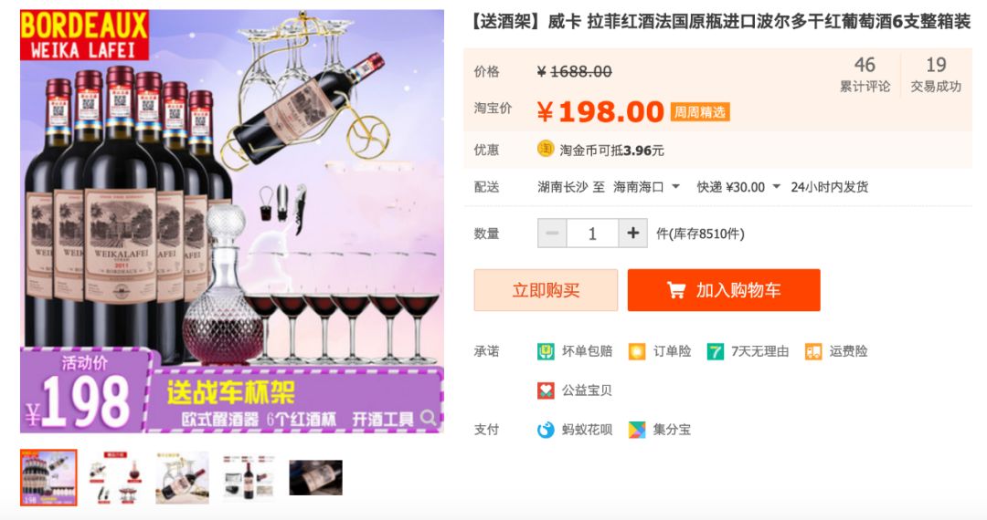Click the 坏单包赔 guarantee icon
The height and width of the screenshot is (520, 987).
(546, 352)
